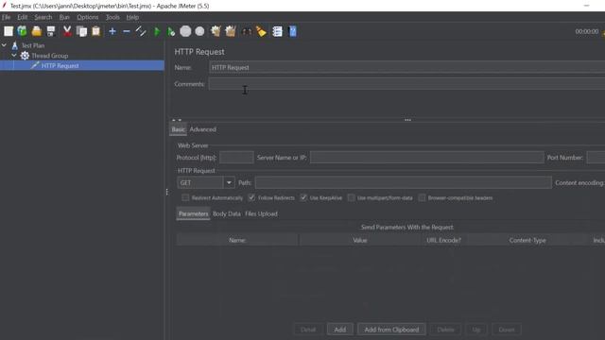Click the Toggle enable/disable icon
Screen dimensions: 605x340
point(141,31)
